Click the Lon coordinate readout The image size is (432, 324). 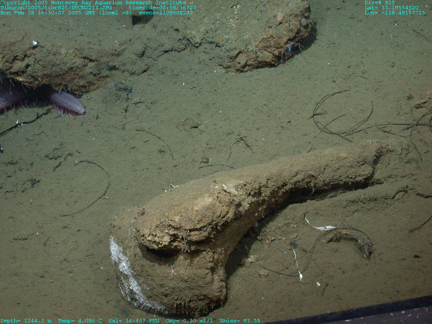coord(394,13)
